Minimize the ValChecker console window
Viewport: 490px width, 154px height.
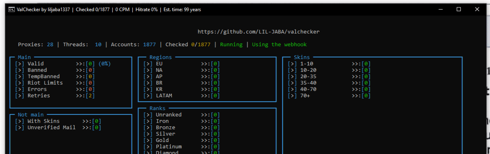(x=440, y=9)
